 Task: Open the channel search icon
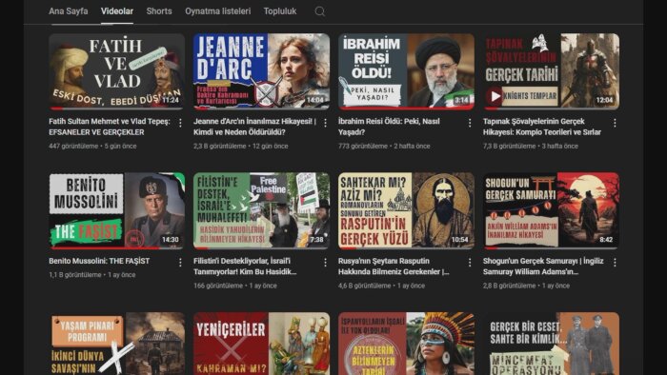click(320, 11)
